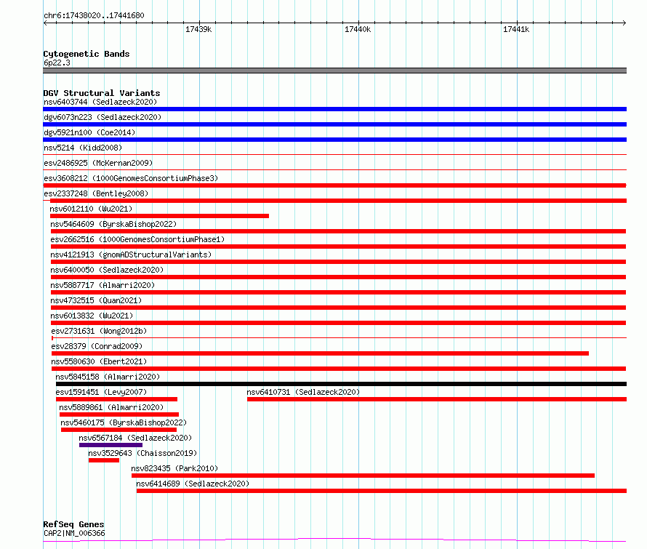
Task: Click the purple bar of nsv6567184
Action: tap(110, 445)
